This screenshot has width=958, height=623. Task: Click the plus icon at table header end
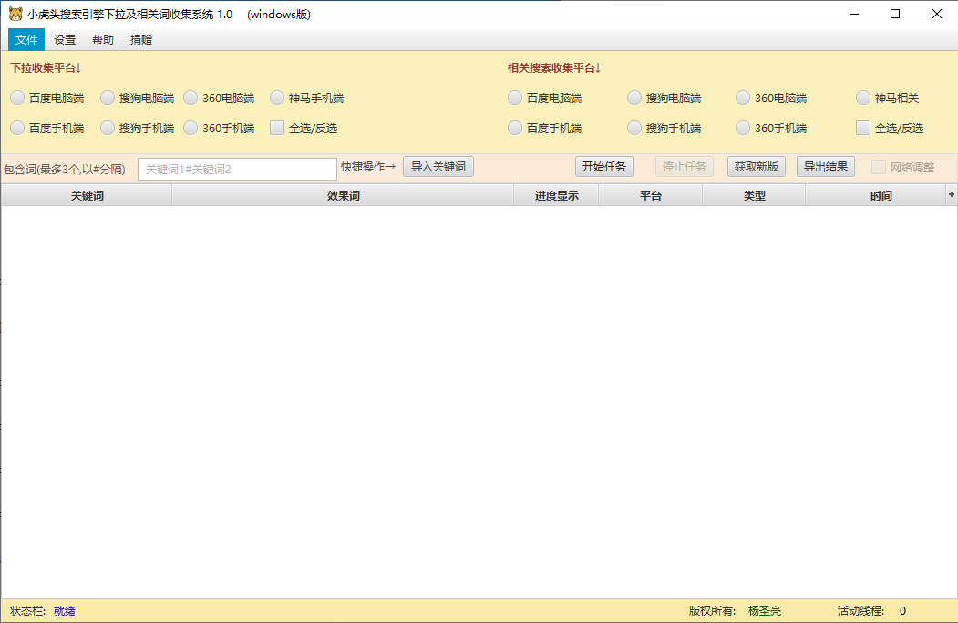coord(952,194)
